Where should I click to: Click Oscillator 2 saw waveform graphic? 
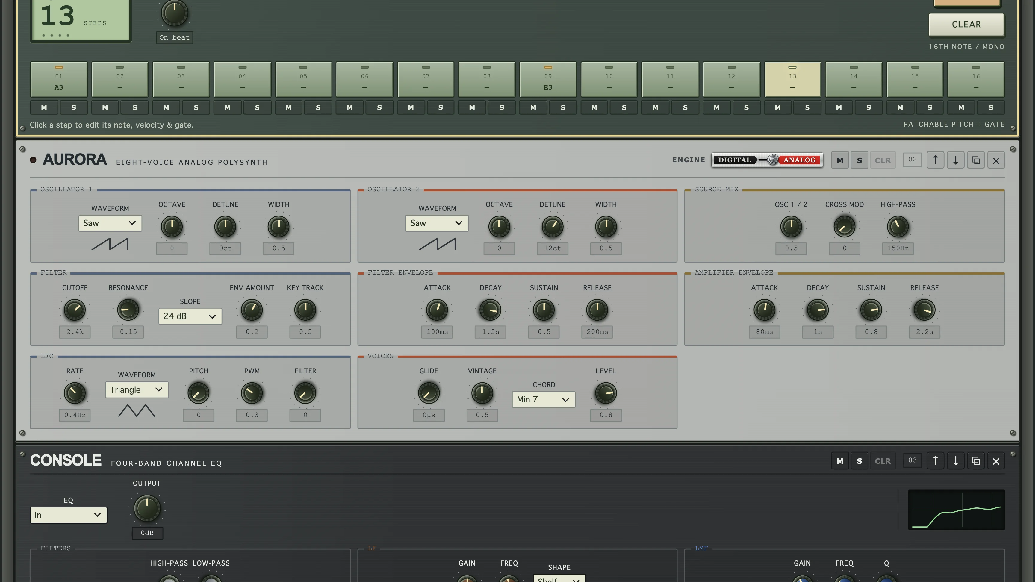[437, 244]
